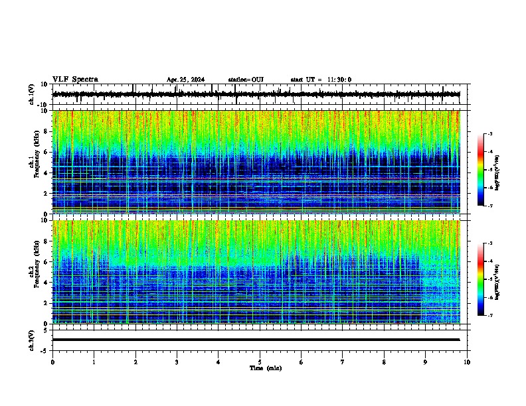
Task: Click time axis tick label '6'
Action: (301, 362)
